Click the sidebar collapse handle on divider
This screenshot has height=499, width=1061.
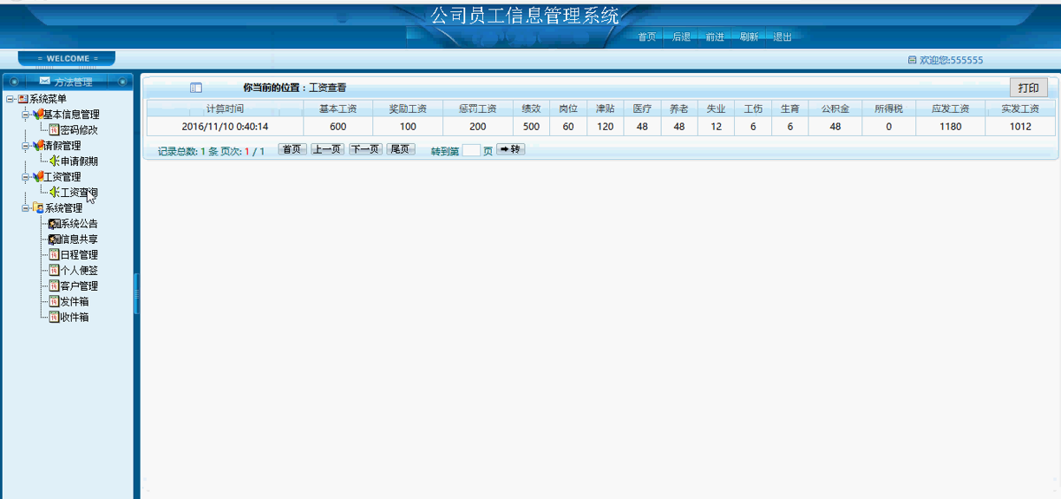coord(136,294)
